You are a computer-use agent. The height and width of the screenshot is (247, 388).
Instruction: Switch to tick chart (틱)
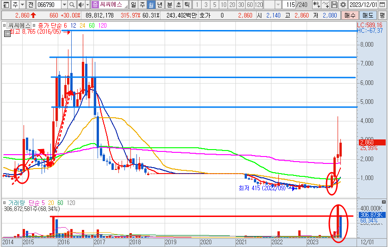187,5
